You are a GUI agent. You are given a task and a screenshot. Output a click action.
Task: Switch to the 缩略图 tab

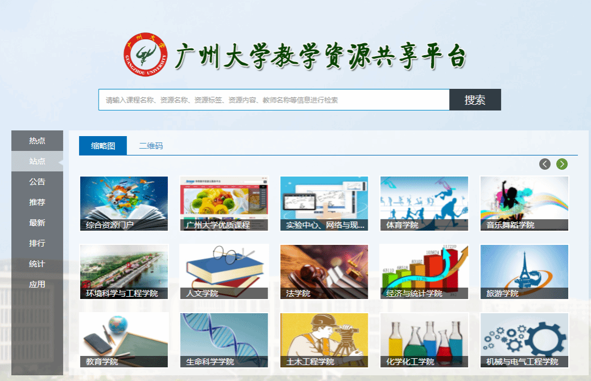103,146
